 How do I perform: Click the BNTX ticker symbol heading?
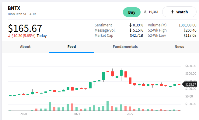(x=14, y=9)
